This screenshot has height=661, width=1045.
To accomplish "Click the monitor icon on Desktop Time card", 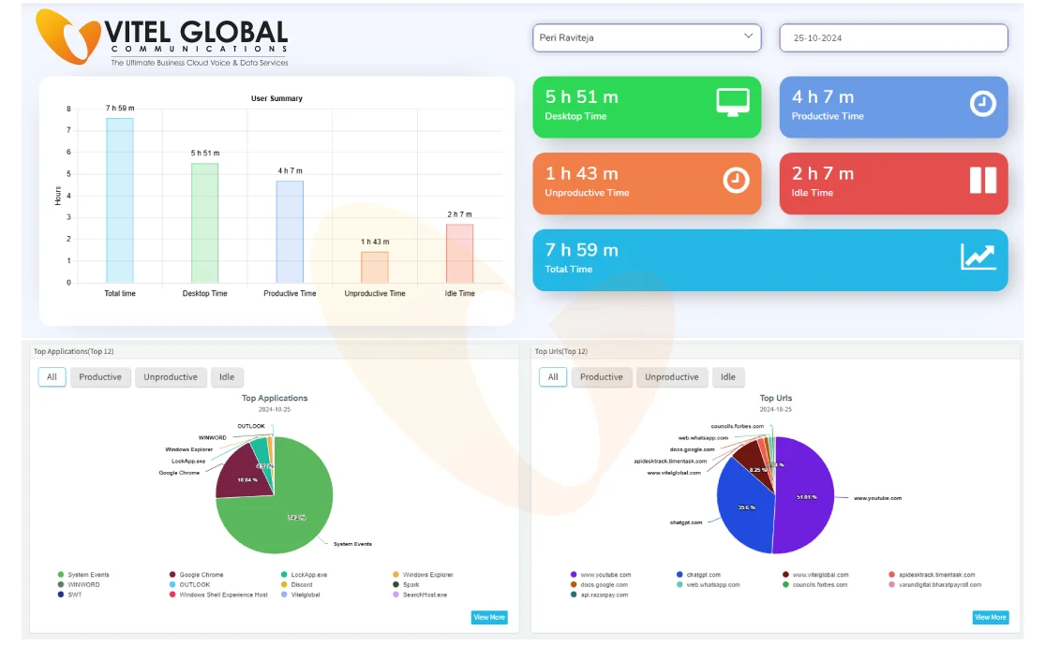I will pyautogui.click(x=733, y=102).
